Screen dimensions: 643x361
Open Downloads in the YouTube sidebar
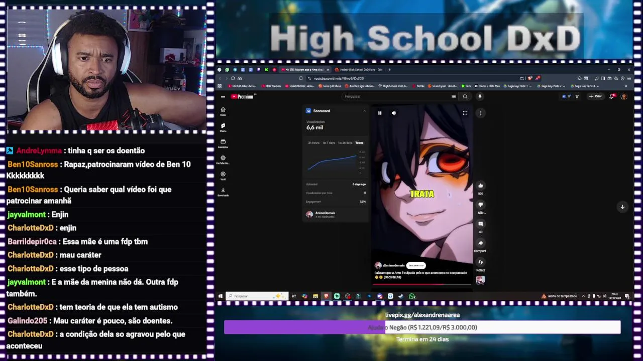point(223,192)
